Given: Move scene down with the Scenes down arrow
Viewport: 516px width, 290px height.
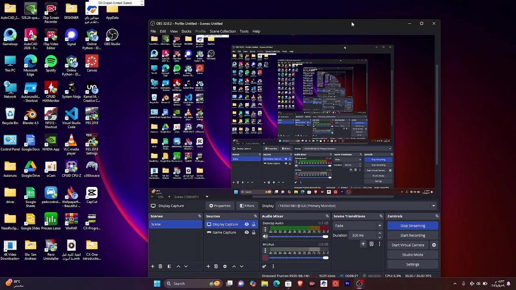Looking at the screenshot, I should point(186,266).
